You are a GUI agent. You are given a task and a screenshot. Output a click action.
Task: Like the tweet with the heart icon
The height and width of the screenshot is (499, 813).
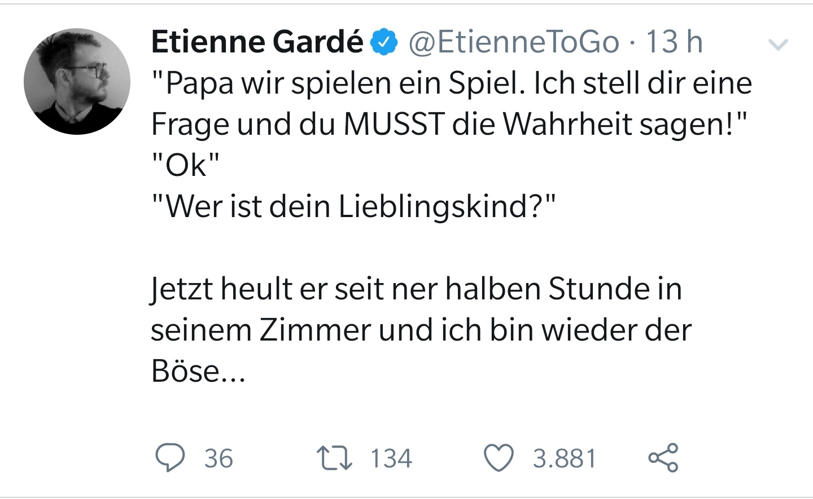pyautogui.click(x=499, y=457)
